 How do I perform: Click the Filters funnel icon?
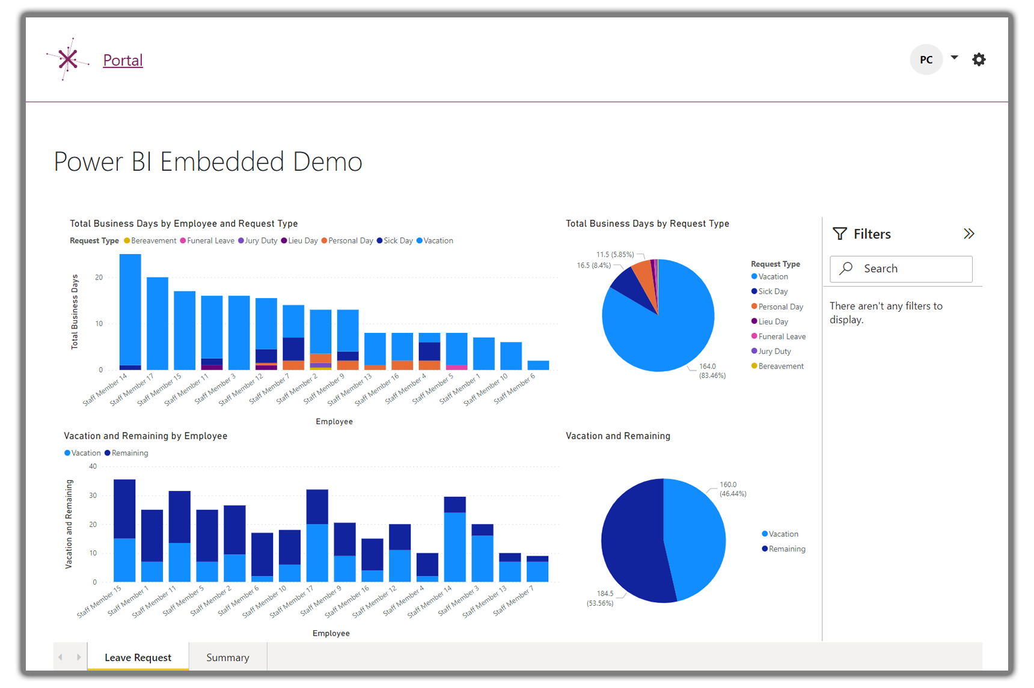840,234
